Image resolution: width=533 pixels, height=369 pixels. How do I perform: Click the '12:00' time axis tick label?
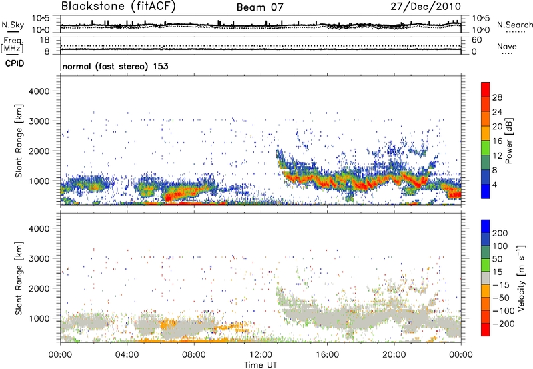click(261, 355)
